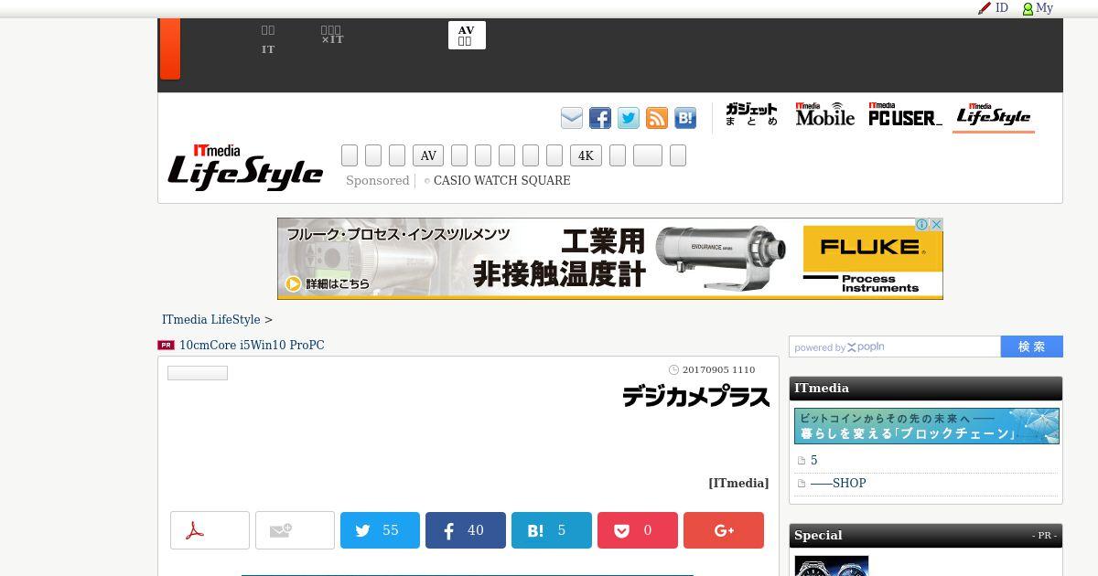Click the My page link at top
1098x576 pixels.
click(x=1044, y=8)
